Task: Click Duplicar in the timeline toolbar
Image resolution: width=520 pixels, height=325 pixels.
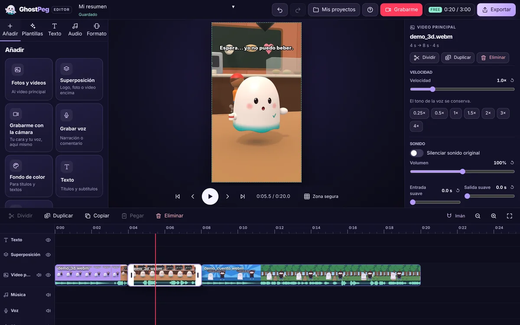Action: pyautogui.click(x=59, y=216)
